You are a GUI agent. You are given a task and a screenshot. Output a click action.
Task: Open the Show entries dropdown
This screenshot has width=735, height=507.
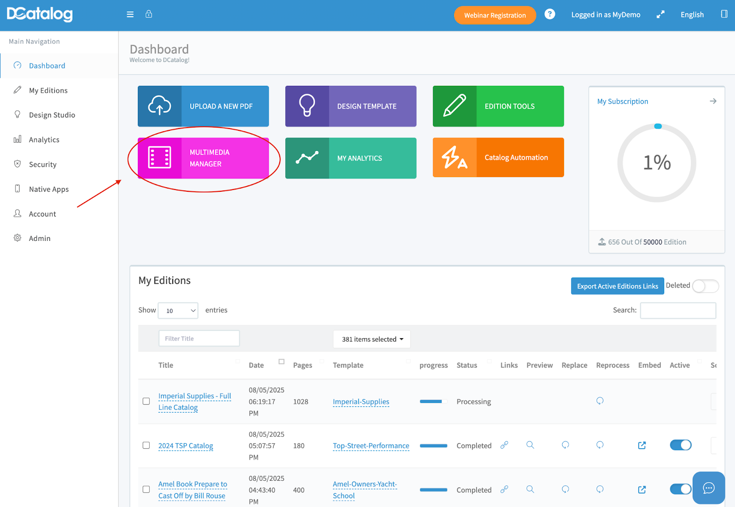pyautogui.click(x=178, y=311)
